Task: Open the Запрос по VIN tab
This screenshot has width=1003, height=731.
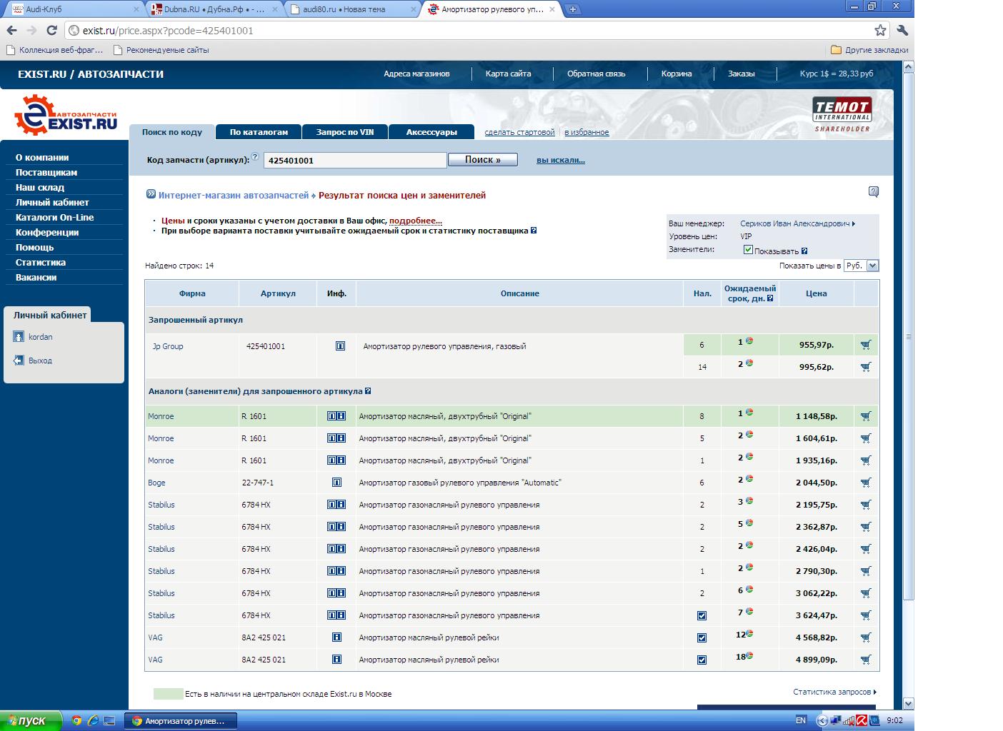Action: click(345, 132)
